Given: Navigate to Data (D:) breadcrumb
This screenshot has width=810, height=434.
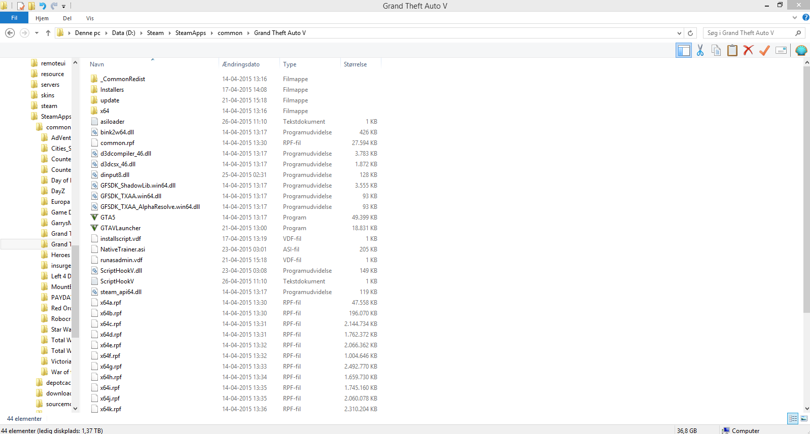Looking at the screenshot, I should click(124, 33).
